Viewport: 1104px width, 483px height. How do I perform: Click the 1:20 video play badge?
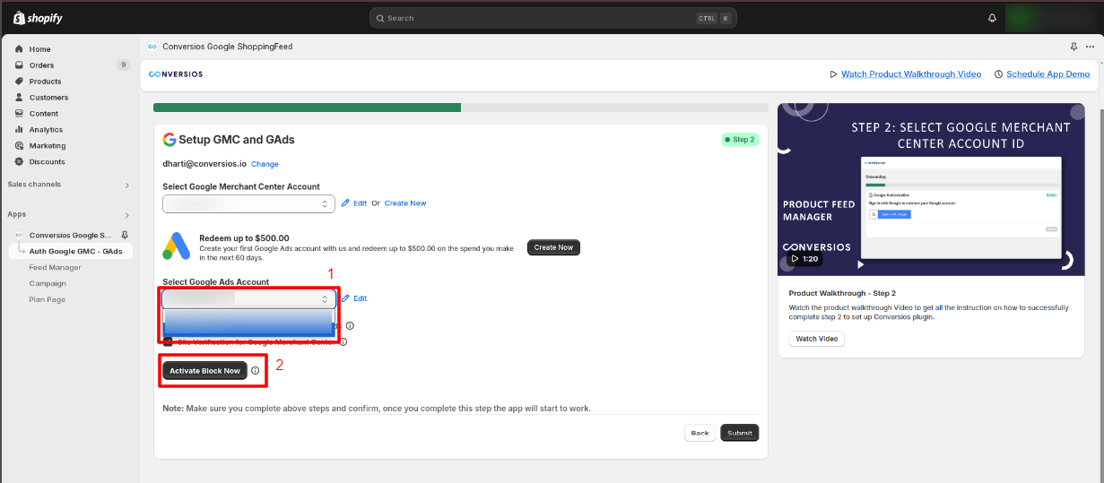[804, 258]
